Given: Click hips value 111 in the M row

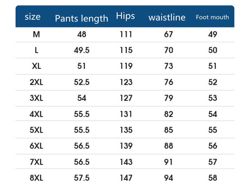Looking at the screenshot, I should tap(126, 34).
